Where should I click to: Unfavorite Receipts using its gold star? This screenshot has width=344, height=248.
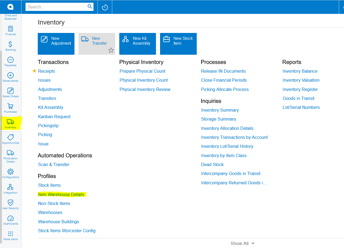35,71
